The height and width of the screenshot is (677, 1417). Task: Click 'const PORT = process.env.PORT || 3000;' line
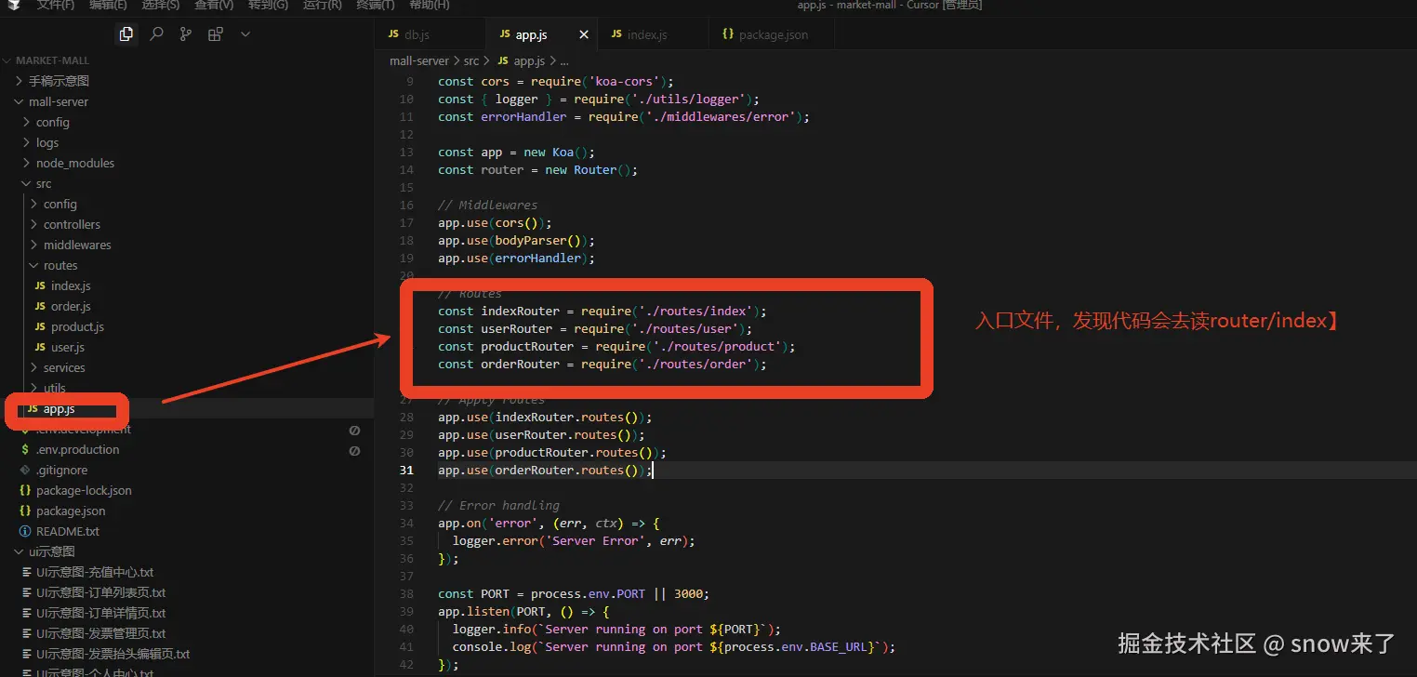click(x=574, y=593)
